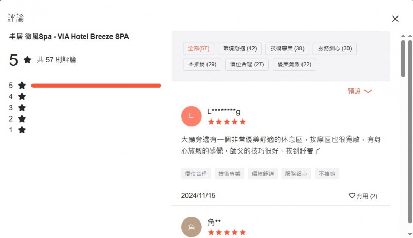
Task: Open the 預設 sort dropdown
Action: [360, 91]
